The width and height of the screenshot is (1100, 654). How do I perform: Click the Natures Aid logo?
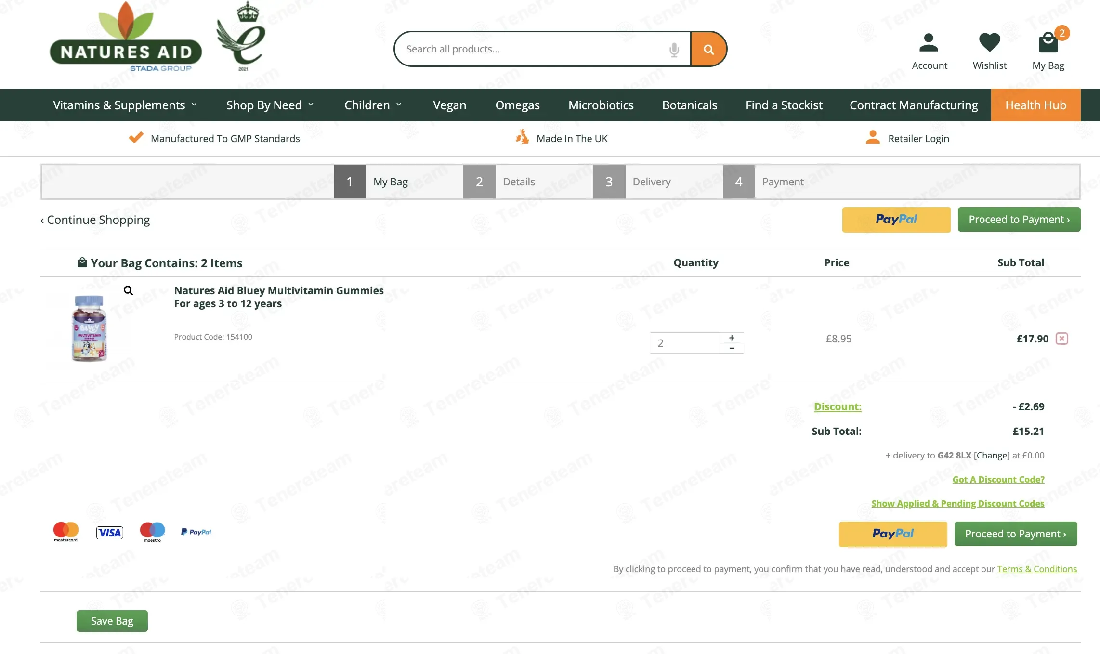pos(126,37)
